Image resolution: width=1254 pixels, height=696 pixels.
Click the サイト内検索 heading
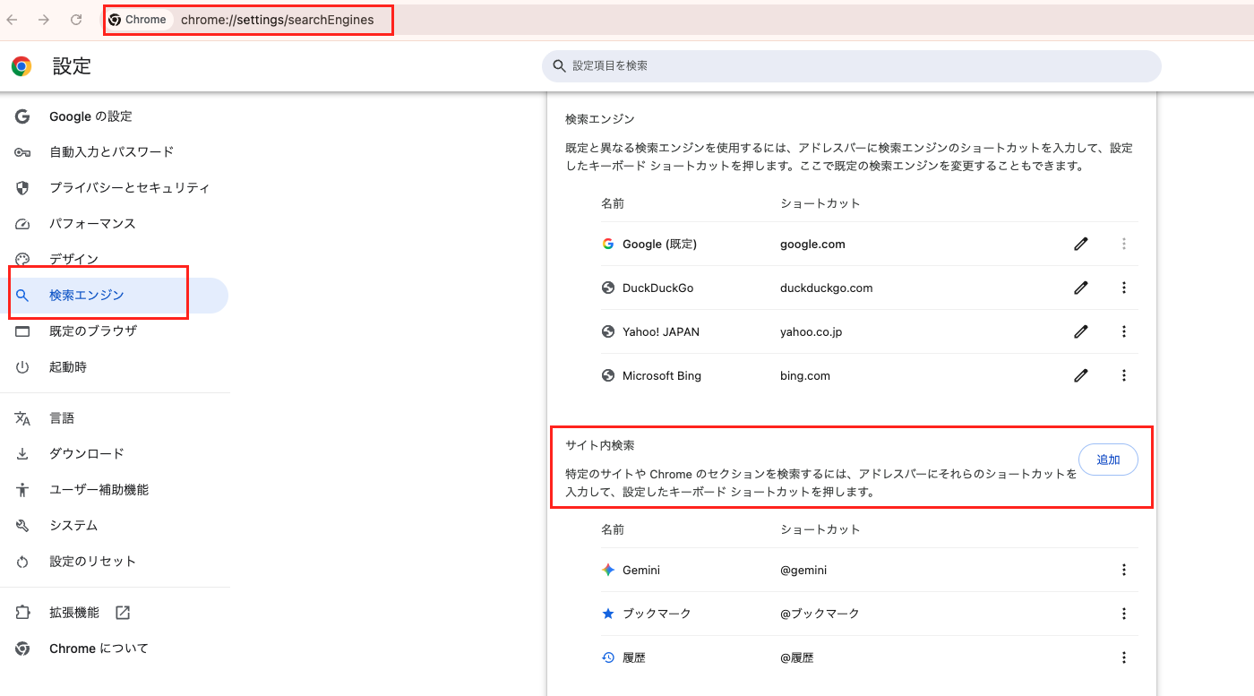click(600, 445)
